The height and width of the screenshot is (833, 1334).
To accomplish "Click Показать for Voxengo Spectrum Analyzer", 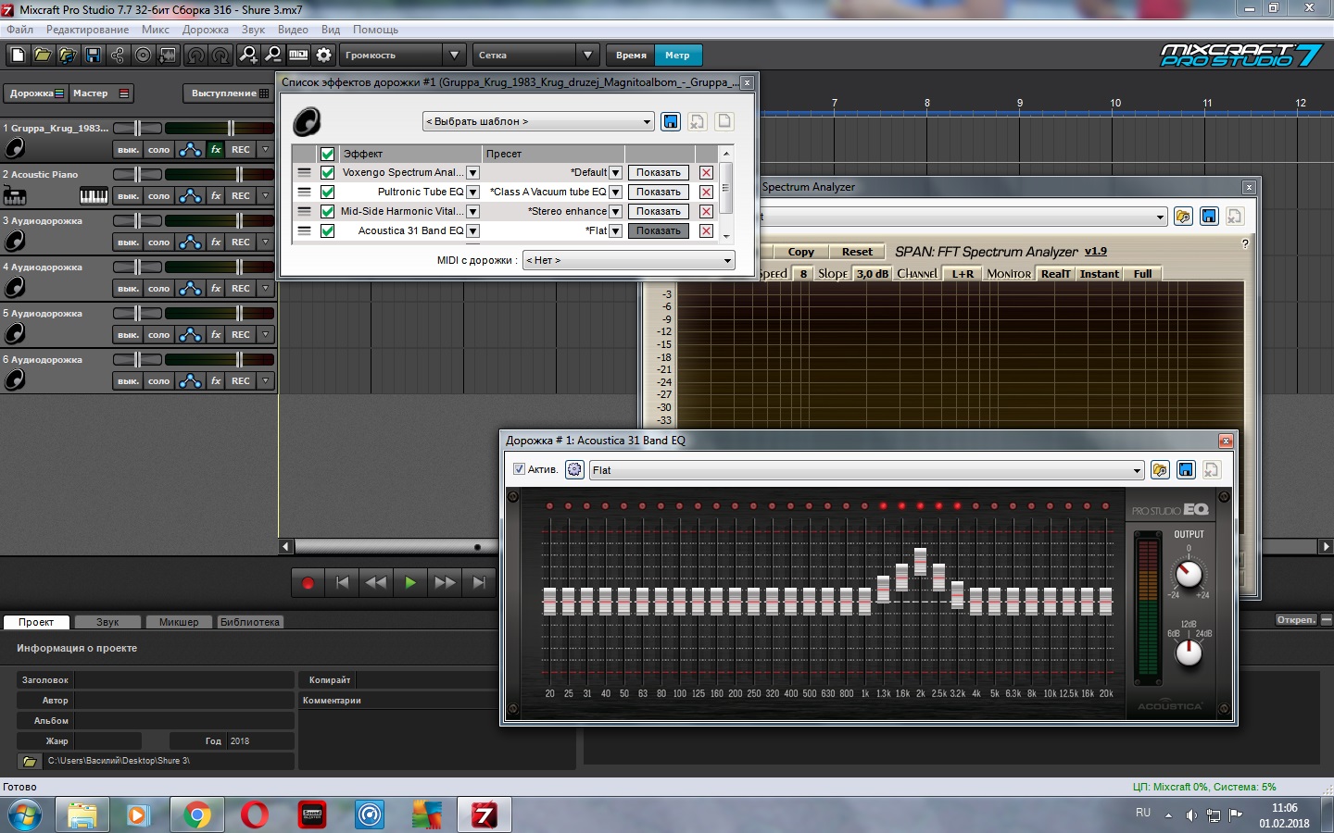I will 659,173.
